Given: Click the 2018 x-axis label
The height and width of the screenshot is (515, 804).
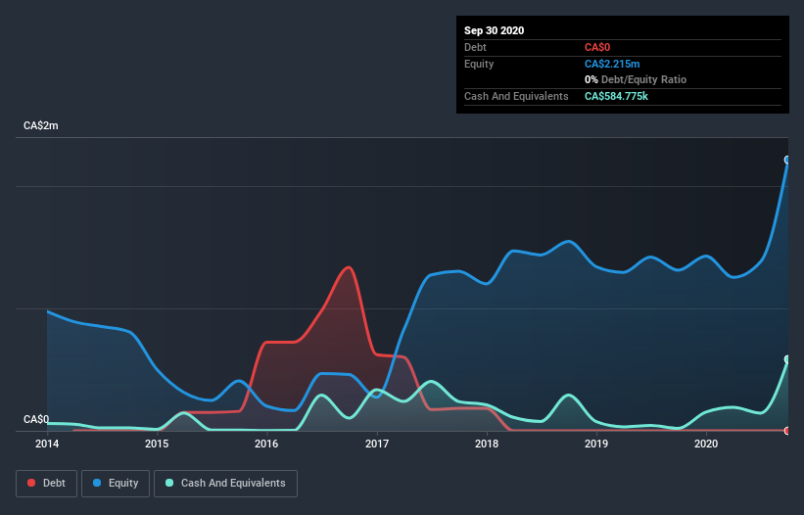Looking at the screenshot, I should [487, 444].
